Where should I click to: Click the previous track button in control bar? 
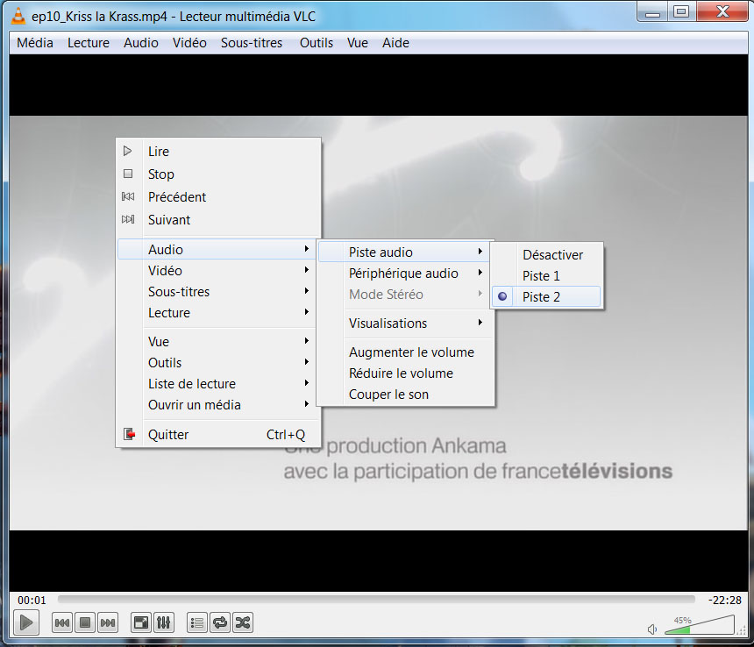tap(62, 623)
